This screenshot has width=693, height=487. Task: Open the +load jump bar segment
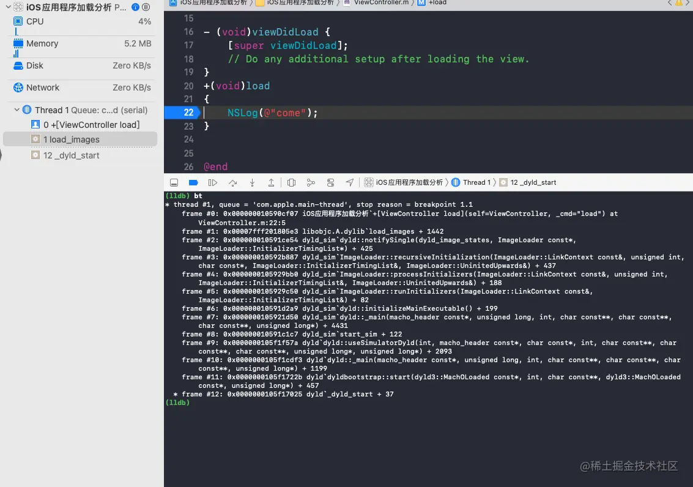(432, 2)
